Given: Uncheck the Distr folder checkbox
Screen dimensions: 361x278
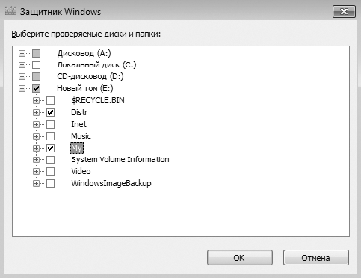Looking at the screenshot, I should click(51, 112).
